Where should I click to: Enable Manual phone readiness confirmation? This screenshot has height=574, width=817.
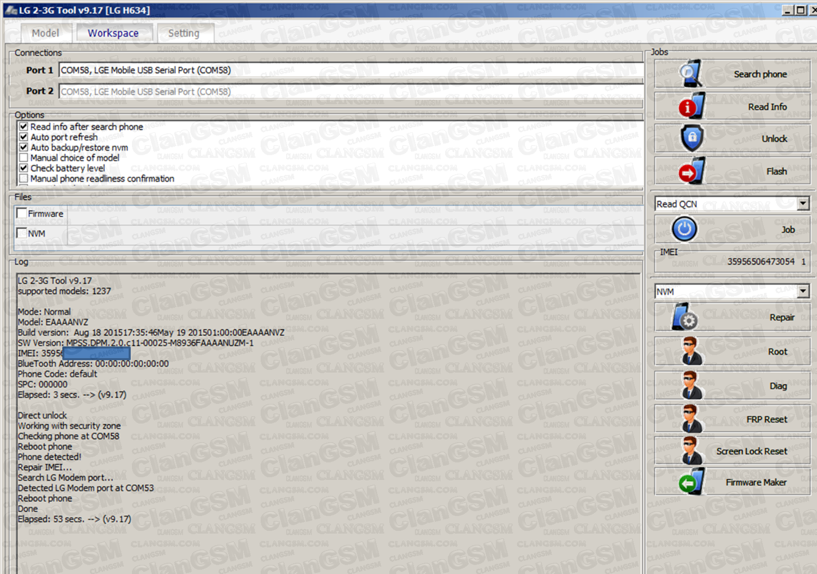(x=23, y=178)
